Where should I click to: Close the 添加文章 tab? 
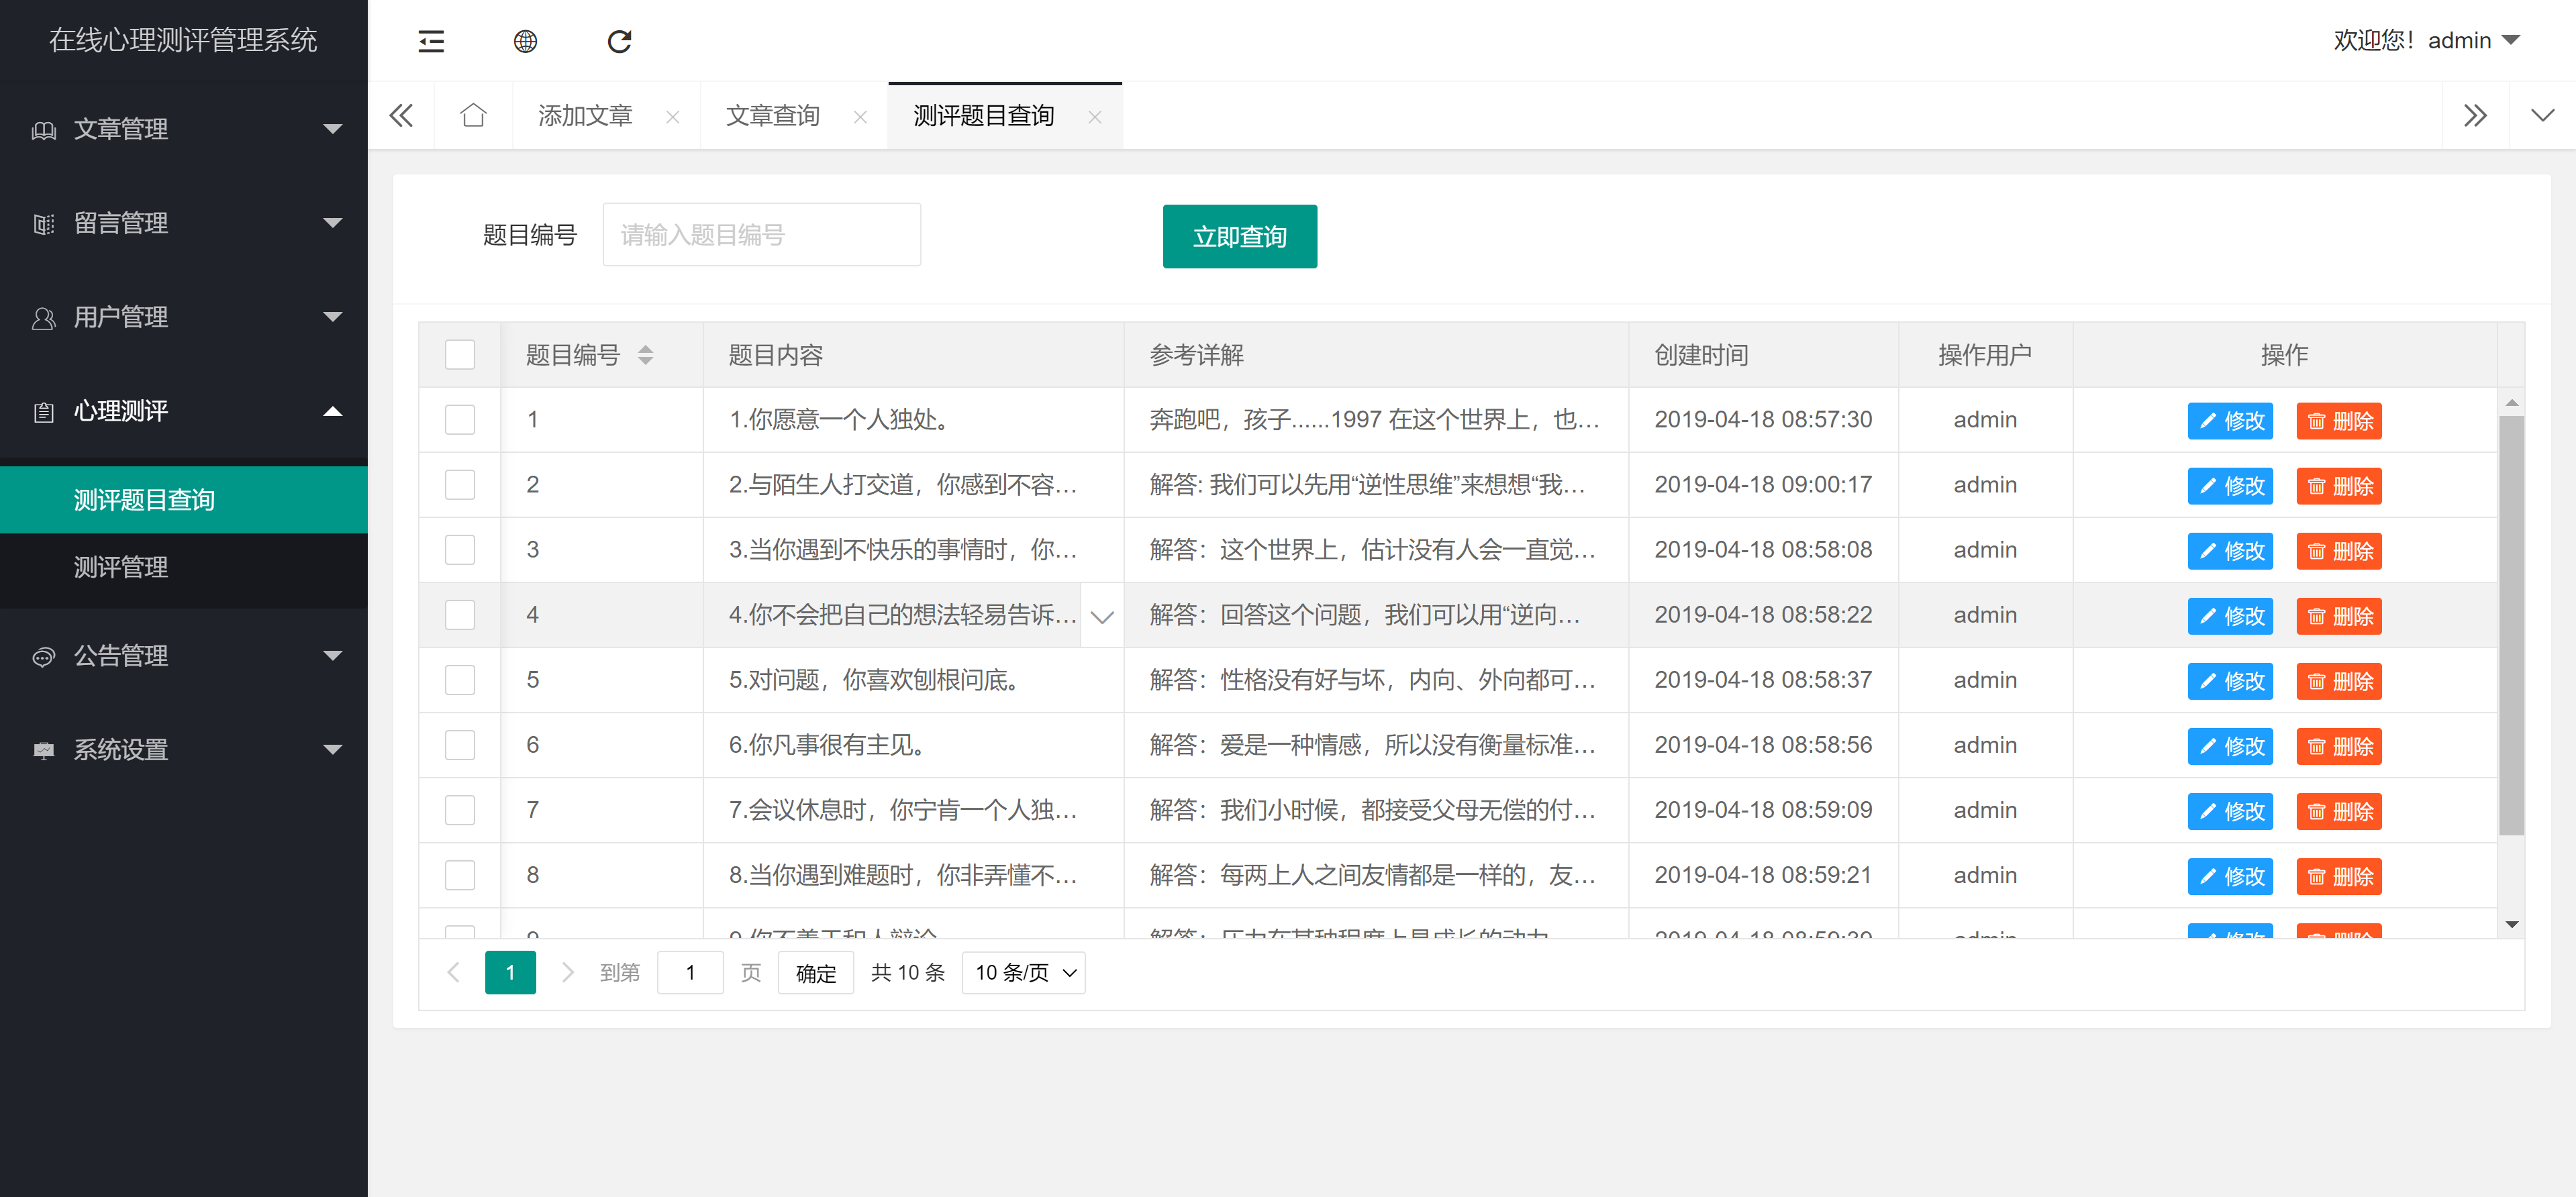[673, 116]
